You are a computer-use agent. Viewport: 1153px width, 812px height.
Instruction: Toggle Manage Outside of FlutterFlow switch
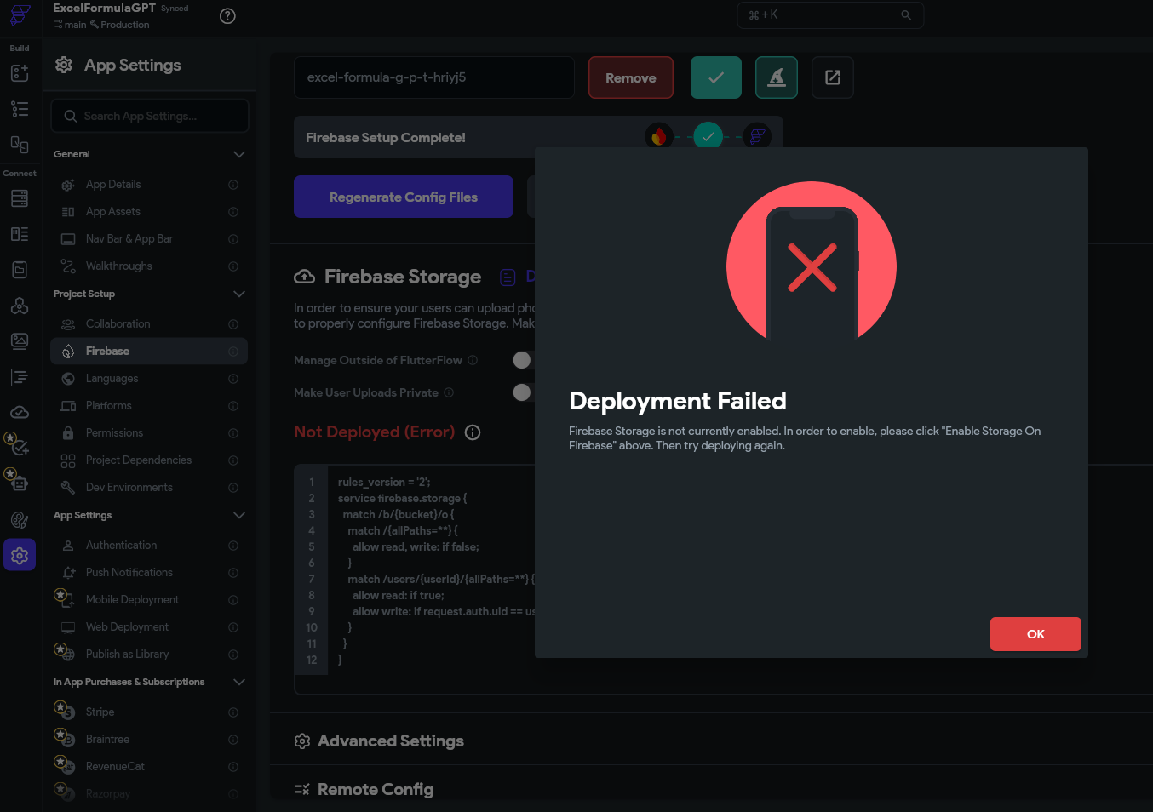point(523,360)
